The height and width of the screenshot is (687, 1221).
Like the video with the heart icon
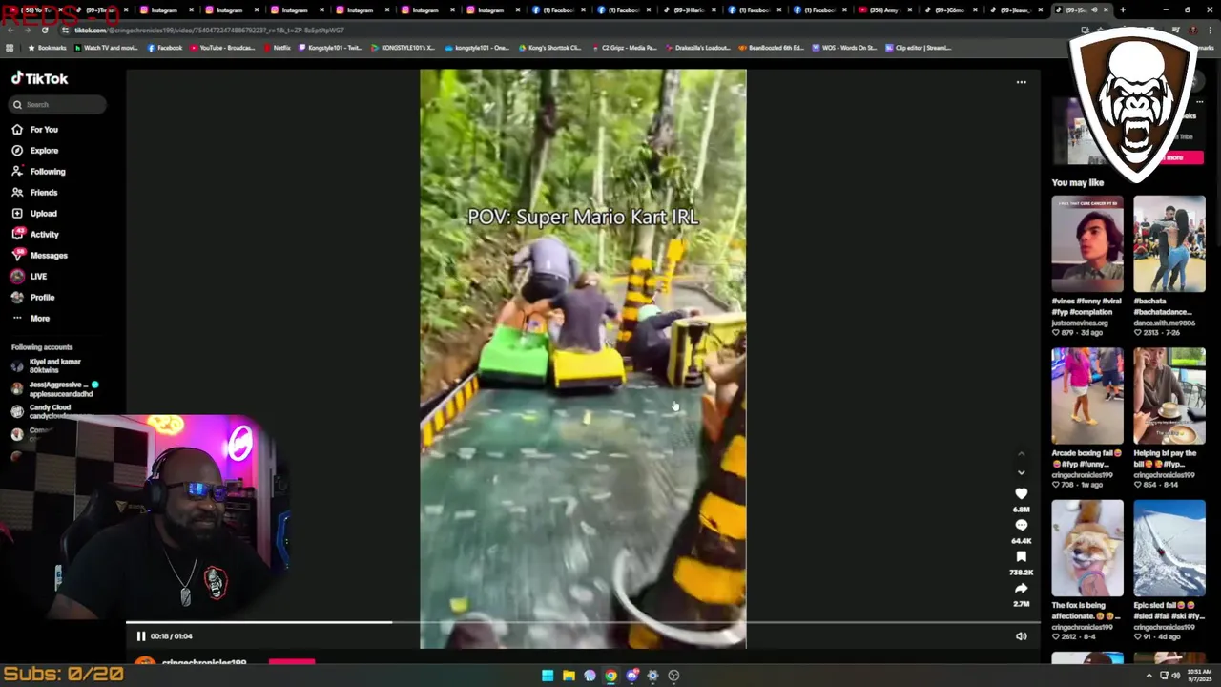tap(1021, 494)
